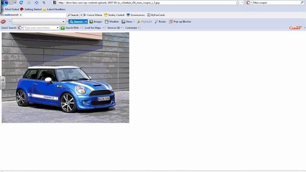Click the red toolbar logo icon
Image resolution: width=306 pixels, height=172 pixels.
click(3, 21)
